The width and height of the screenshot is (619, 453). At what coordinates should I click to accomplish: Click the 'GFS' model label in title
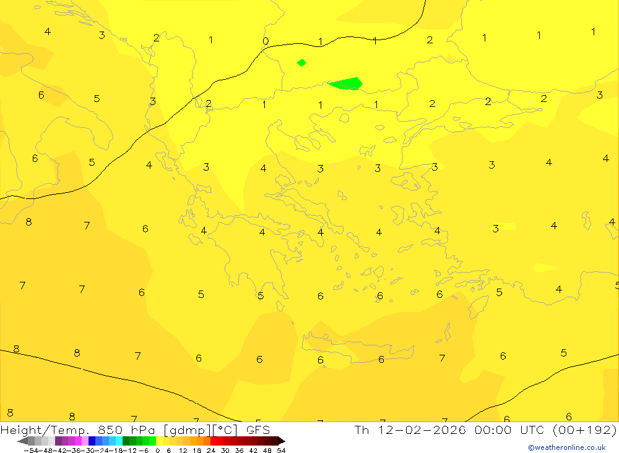click(x=258, y=430)
